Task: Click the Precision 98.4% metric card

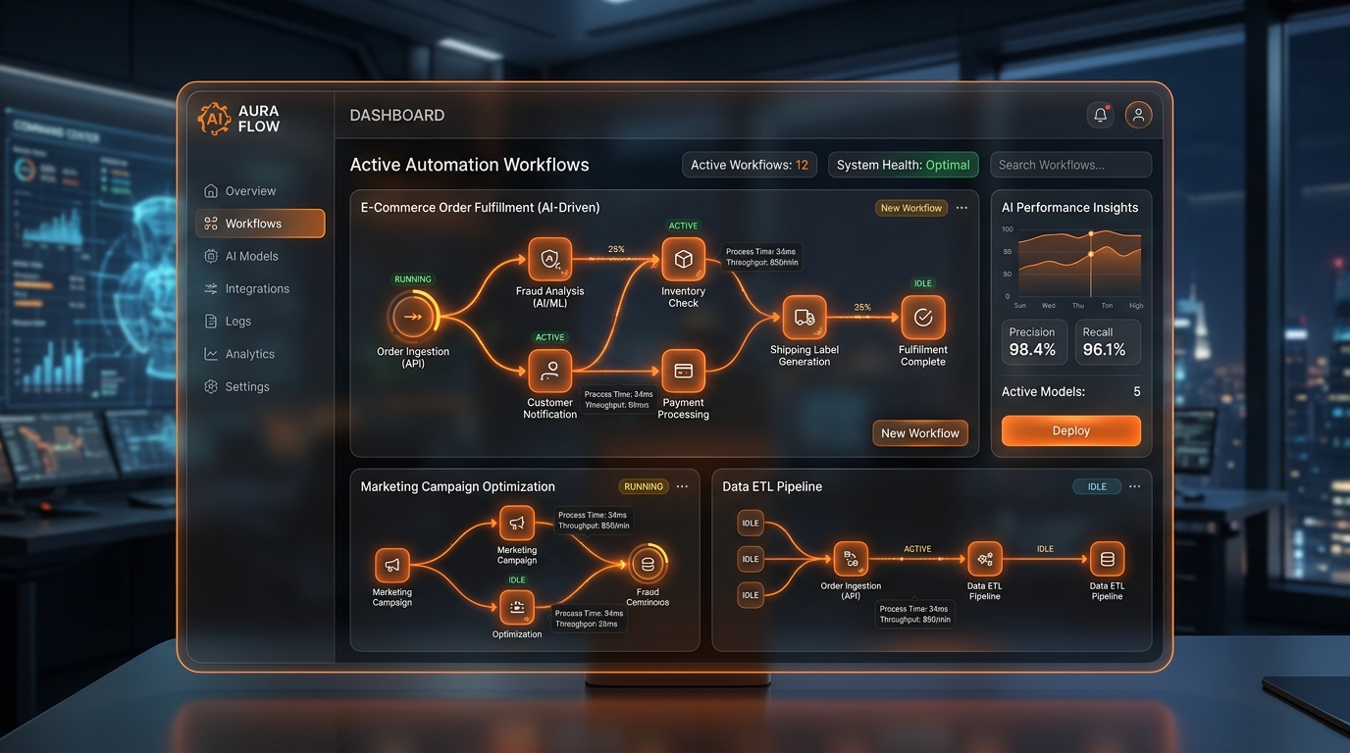Action: click(1034, 342)
